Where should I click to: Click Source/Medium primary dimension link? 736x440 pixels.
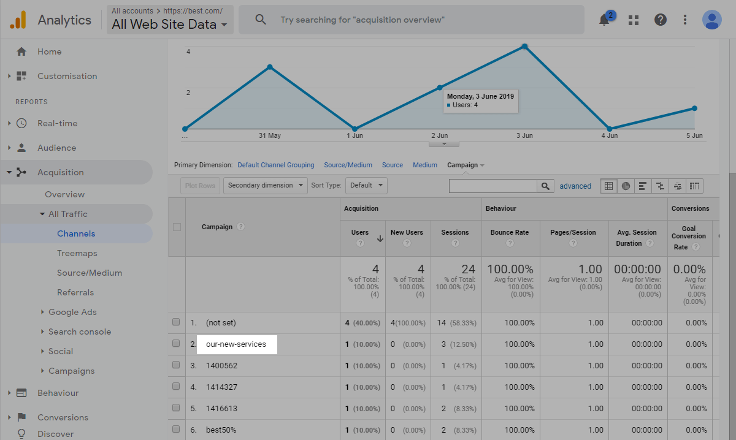point(348,165)
